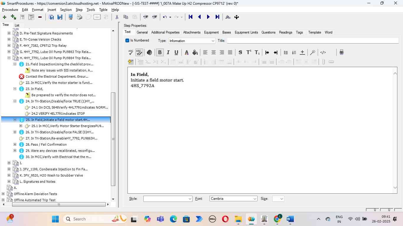The width and height of the screenshot is (403, 226).
Task: Go to previous step blue arrow
Action: tap(199, 17)
